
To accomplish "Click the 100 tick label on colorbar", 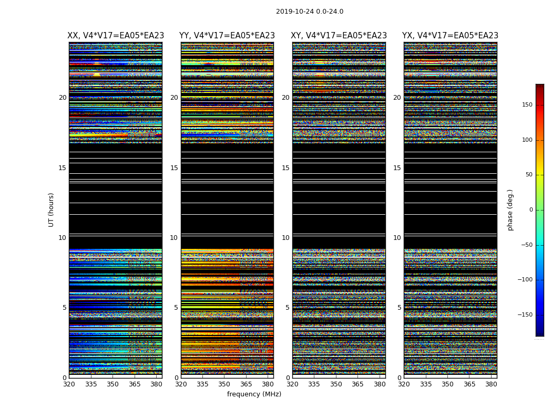I will pos(527,140).
